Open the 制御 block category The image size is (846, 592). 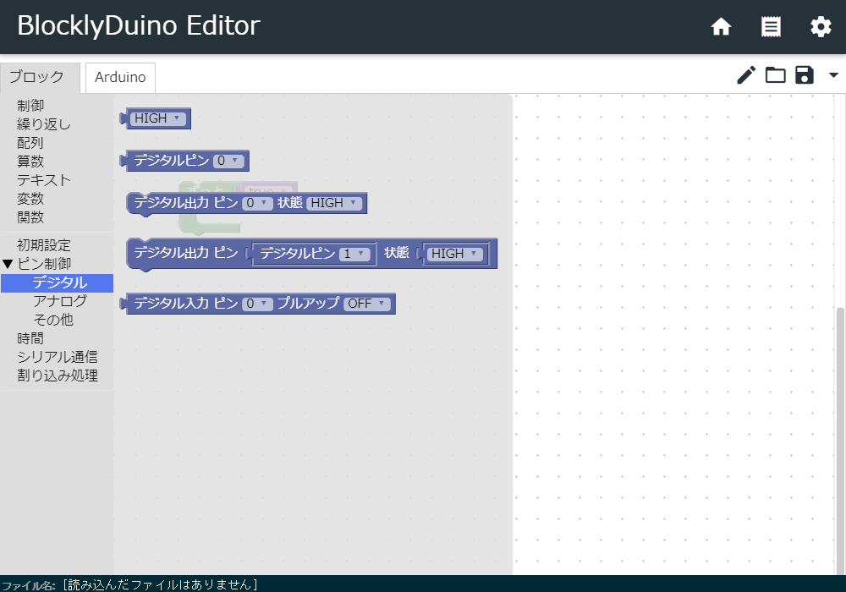click(x=30, y=106)
